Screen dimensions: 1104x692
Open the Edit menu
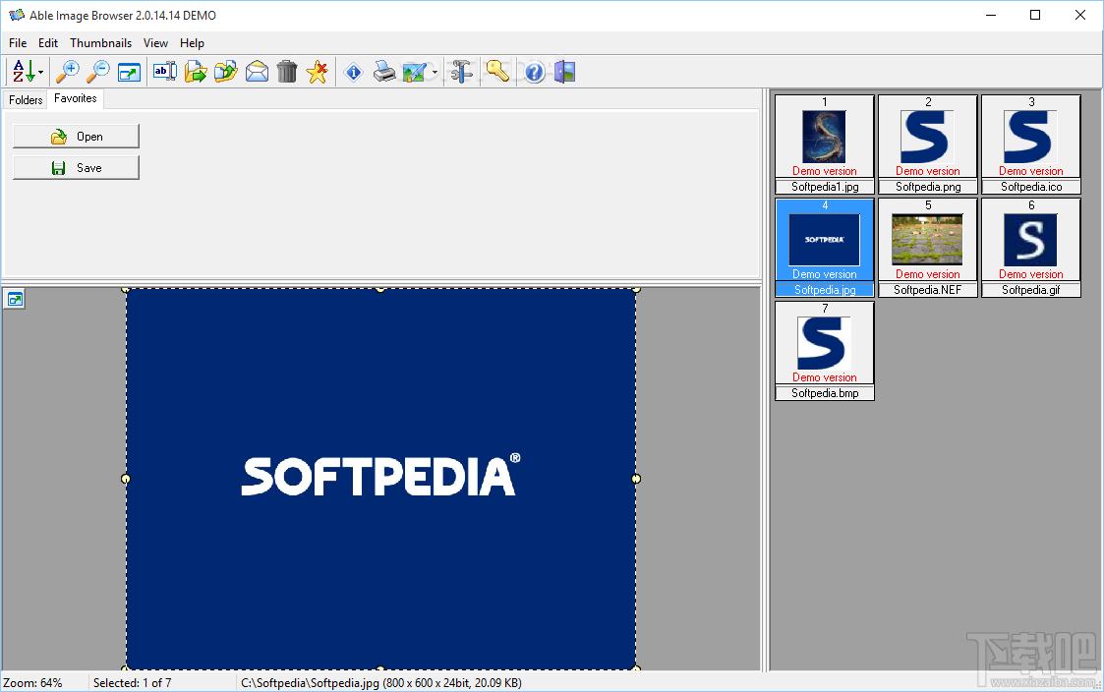tap(48, 43)
